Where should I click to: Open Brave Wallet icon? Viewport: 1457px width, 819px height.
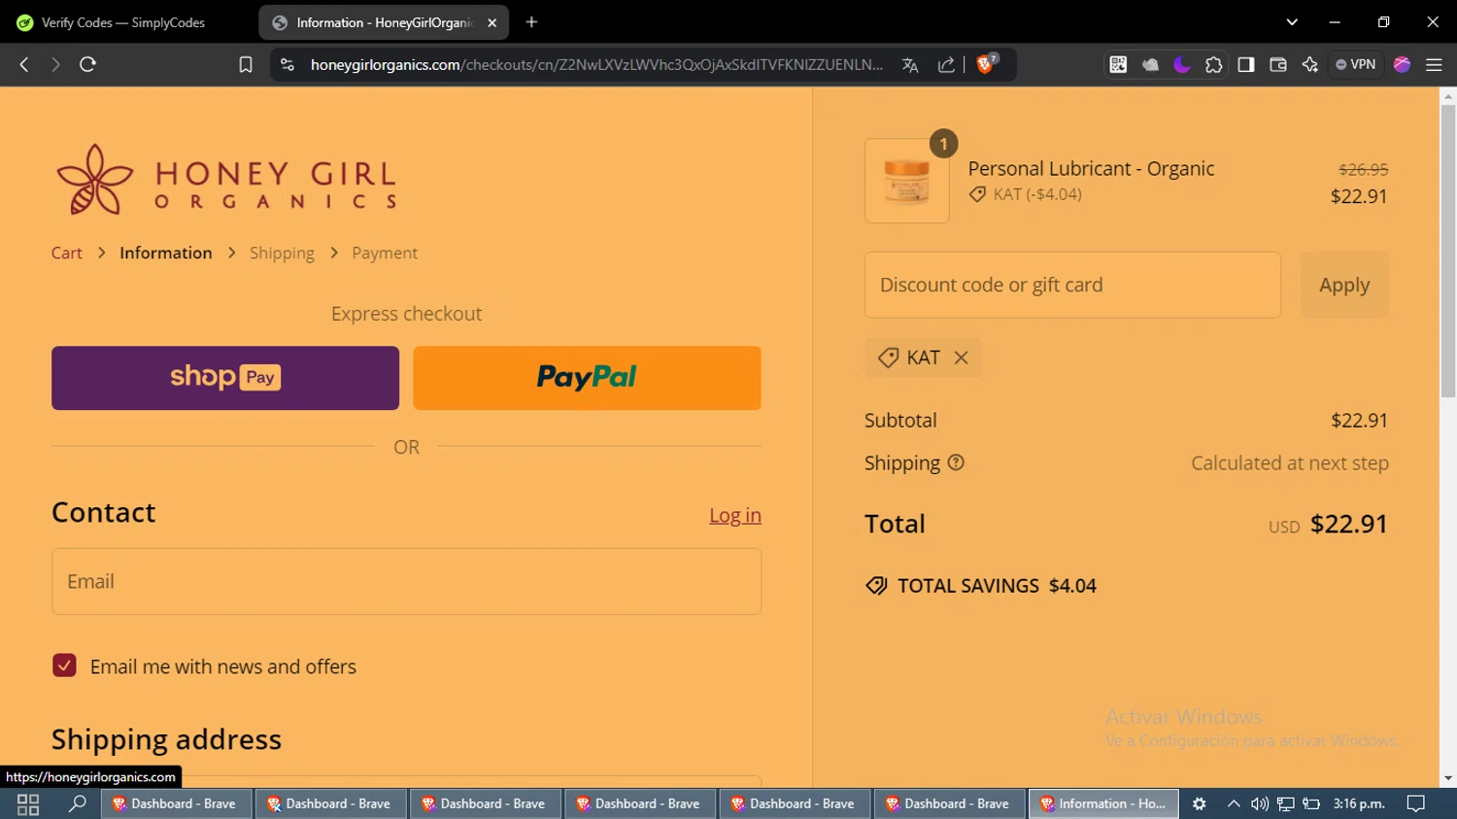click(1278, 64)
